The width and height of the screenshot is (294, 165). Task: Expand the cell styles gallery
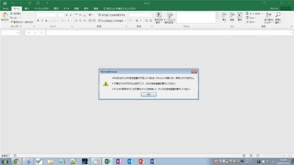pyautogui.click(x=217, y=21)
